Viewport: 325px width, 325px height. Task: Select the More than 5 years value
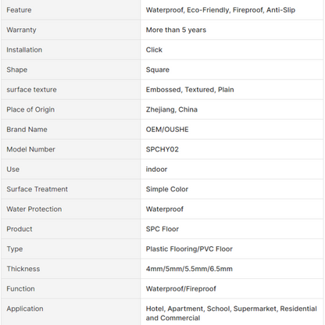click(176, 30)
